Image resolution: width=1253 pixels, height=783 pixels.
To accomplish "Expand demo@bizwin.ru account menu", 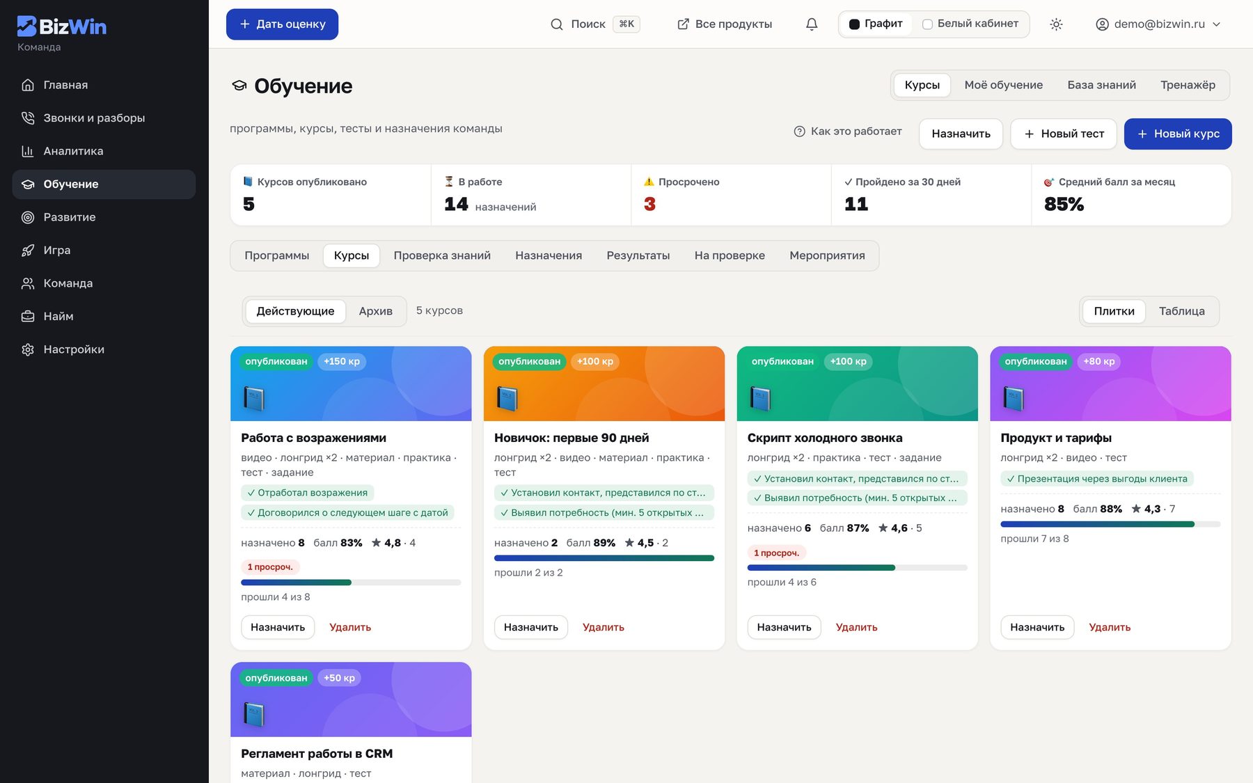I will coord(1158,24).
